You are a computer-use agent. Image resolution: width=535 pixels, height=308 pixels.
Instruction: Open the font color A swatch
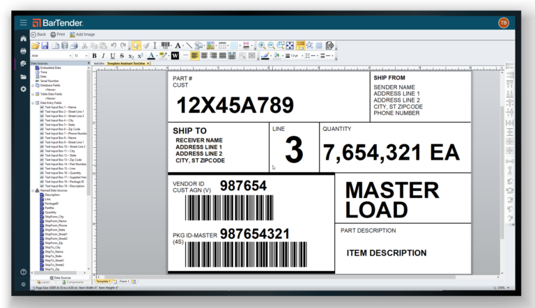151,56
